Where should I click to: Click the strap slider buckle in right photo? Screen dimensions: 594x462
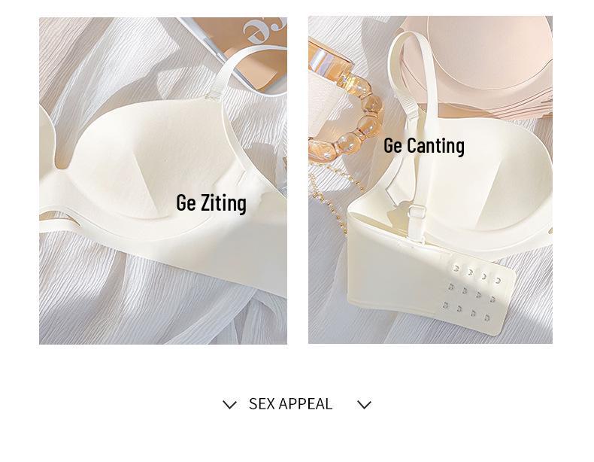(416, 212)
